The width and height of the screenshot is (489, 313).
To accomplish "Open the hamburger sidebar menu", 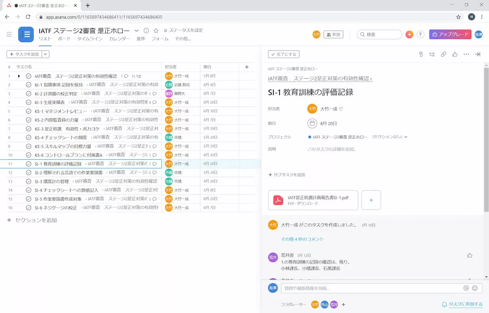I will tap(9, 34).
